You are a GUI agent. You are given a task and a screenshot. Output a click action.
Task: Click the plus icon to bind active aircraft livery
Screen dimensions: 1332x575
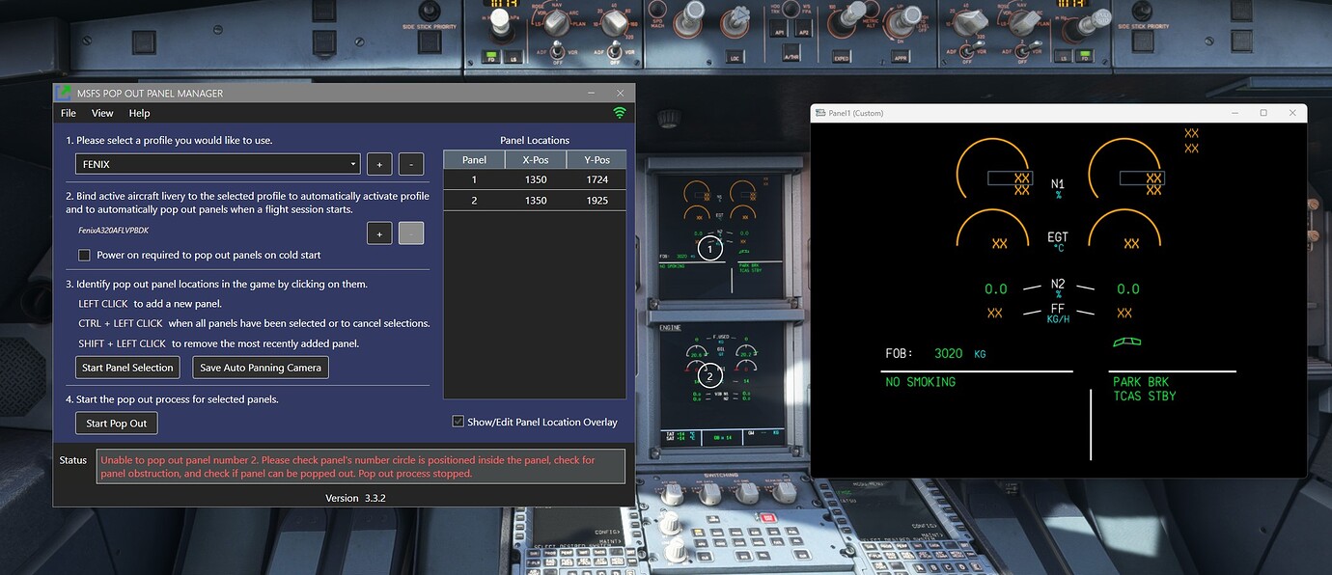coord(379,233)
